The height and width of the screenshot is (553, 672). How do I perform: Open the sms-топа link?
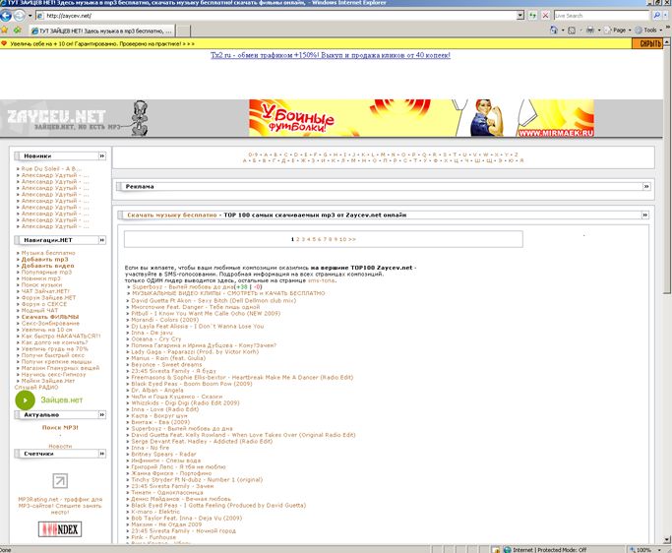tap(322, 280)
